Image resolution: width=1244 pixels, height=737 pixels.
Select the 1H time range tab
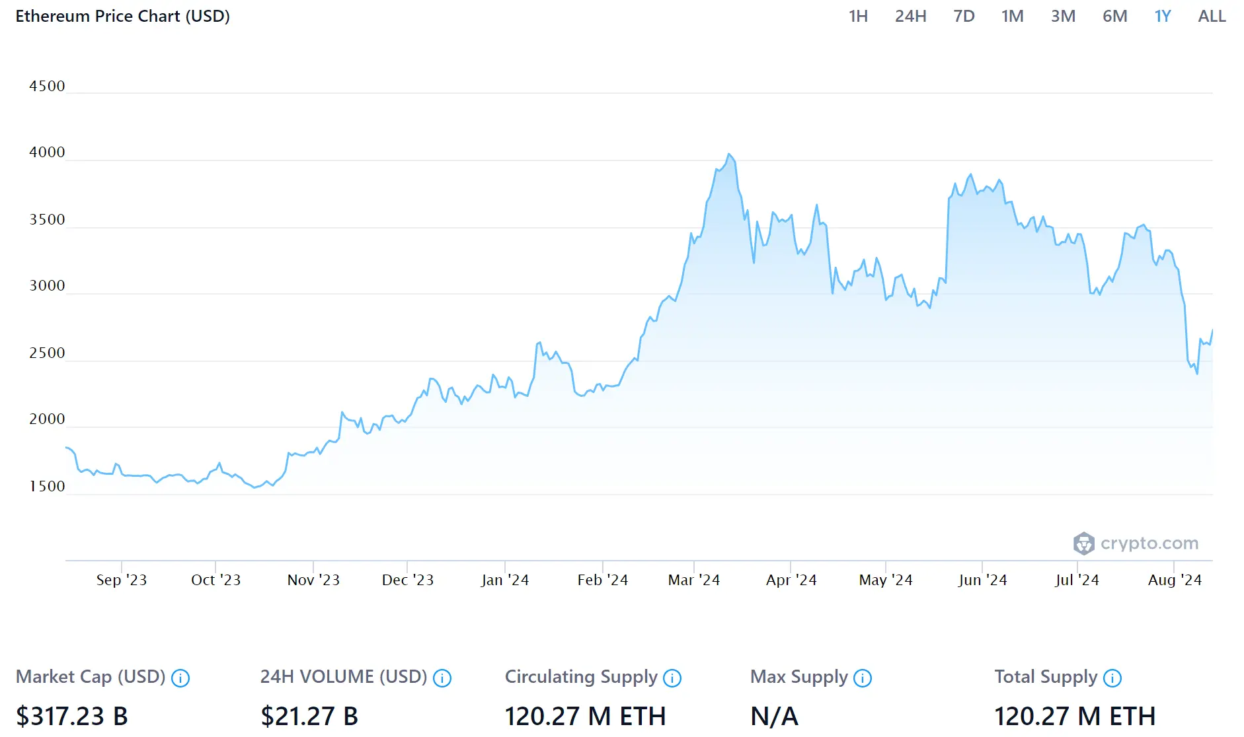coord(858,16)
